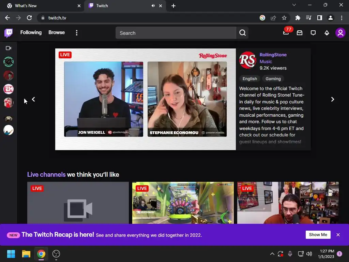
Task: Open the RollingStone channel link
Action: [273, 55]
